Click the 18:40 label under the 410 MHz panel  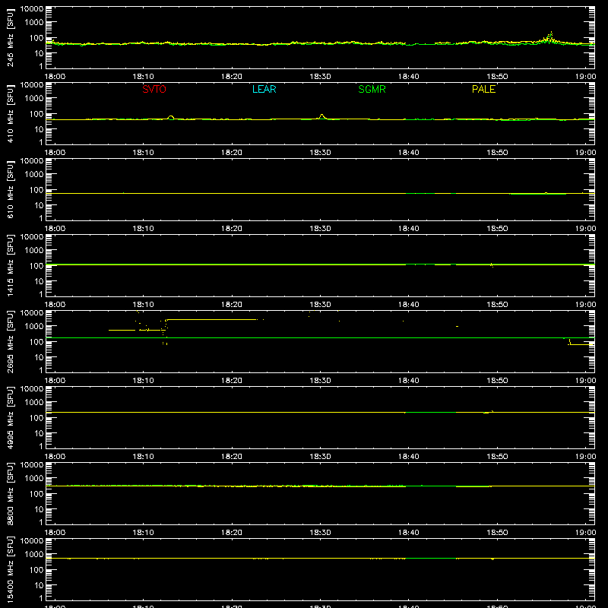click(x=409, y=153)
